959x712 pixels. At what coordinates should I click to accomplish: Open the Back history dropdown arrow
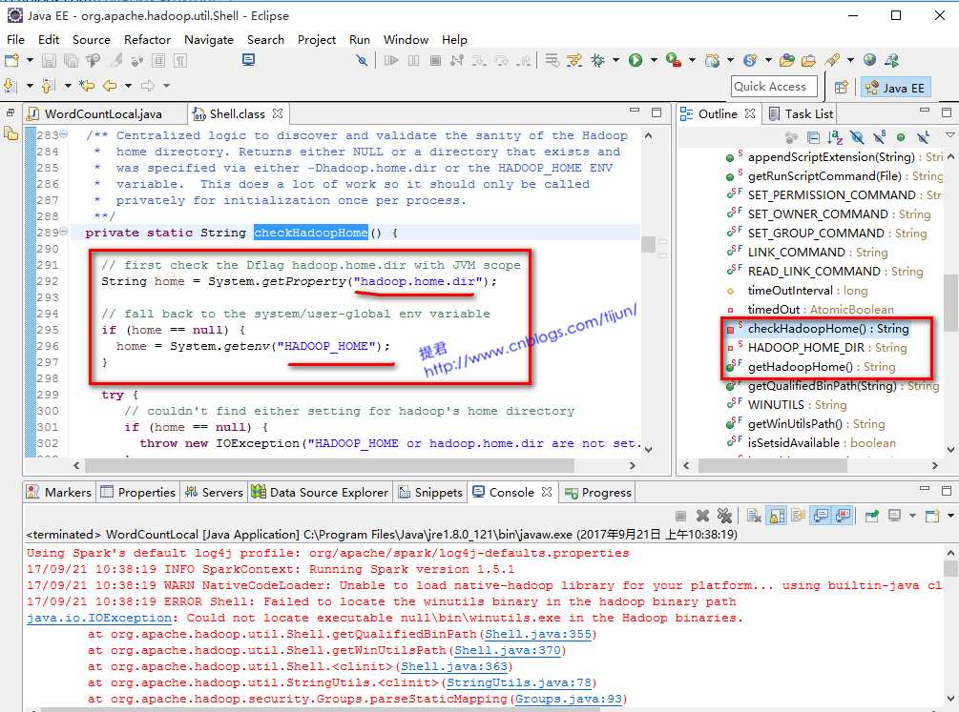[x=129, y=86]
